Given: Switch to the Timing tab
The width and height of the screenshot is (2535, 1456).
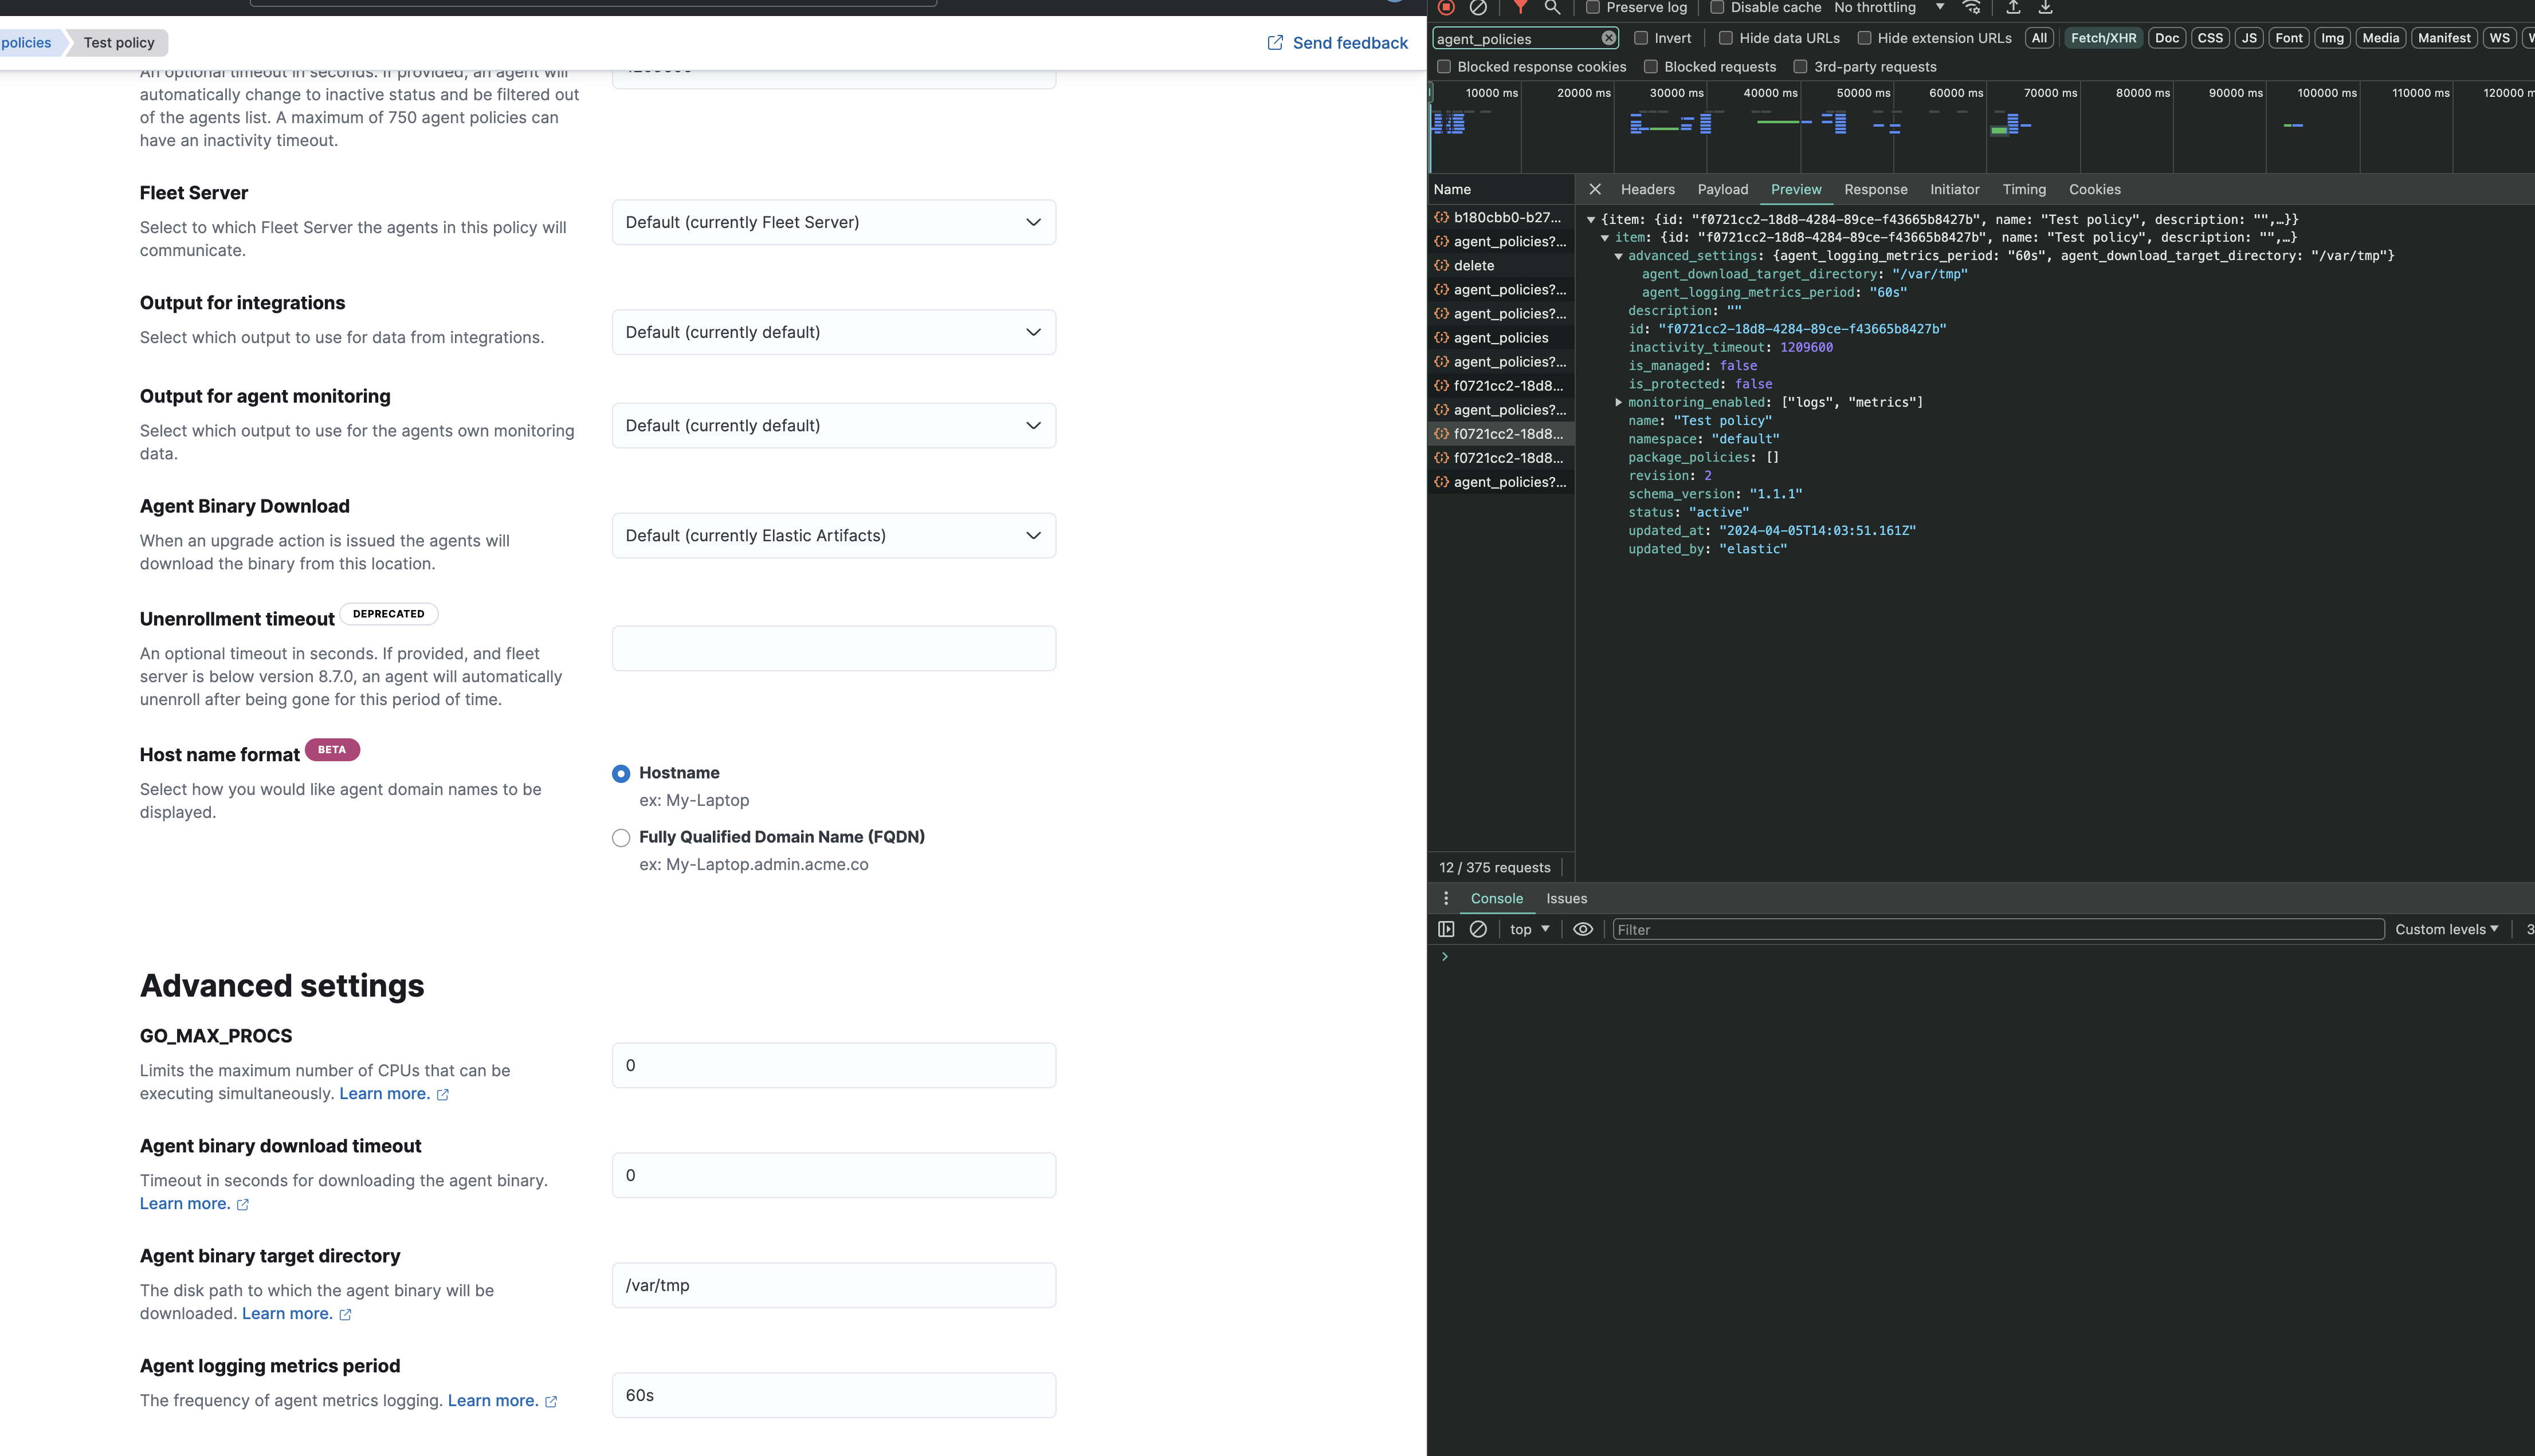Looking at the screenshot, I should pyautogui.click(x=2024, y=189).
